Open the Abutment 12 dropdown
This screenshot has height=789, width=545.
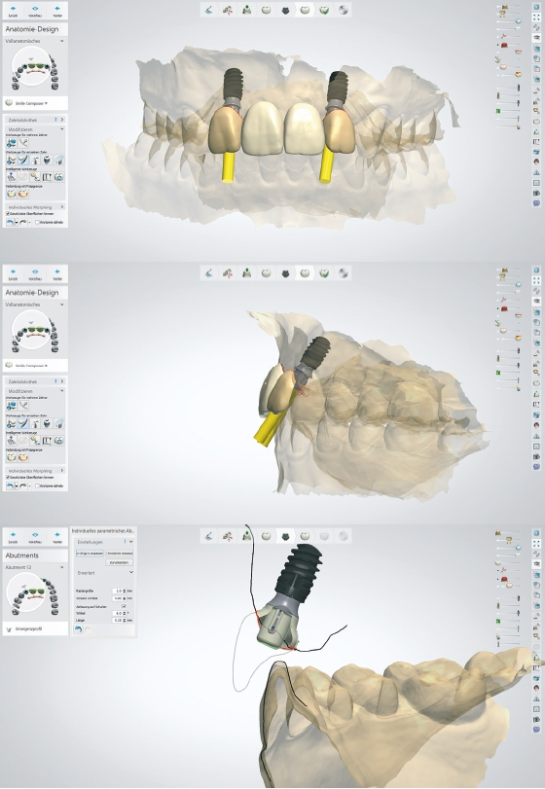coord(35,567)
